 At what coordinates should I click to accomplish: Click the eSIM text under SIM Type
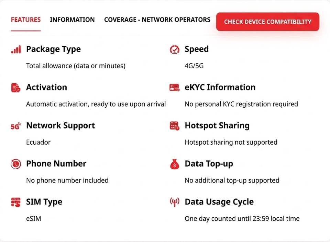33,219
